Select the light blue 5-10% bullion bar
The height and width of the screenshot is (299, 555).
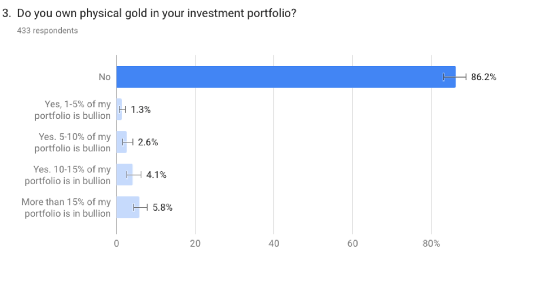click(x=120, y=142)
